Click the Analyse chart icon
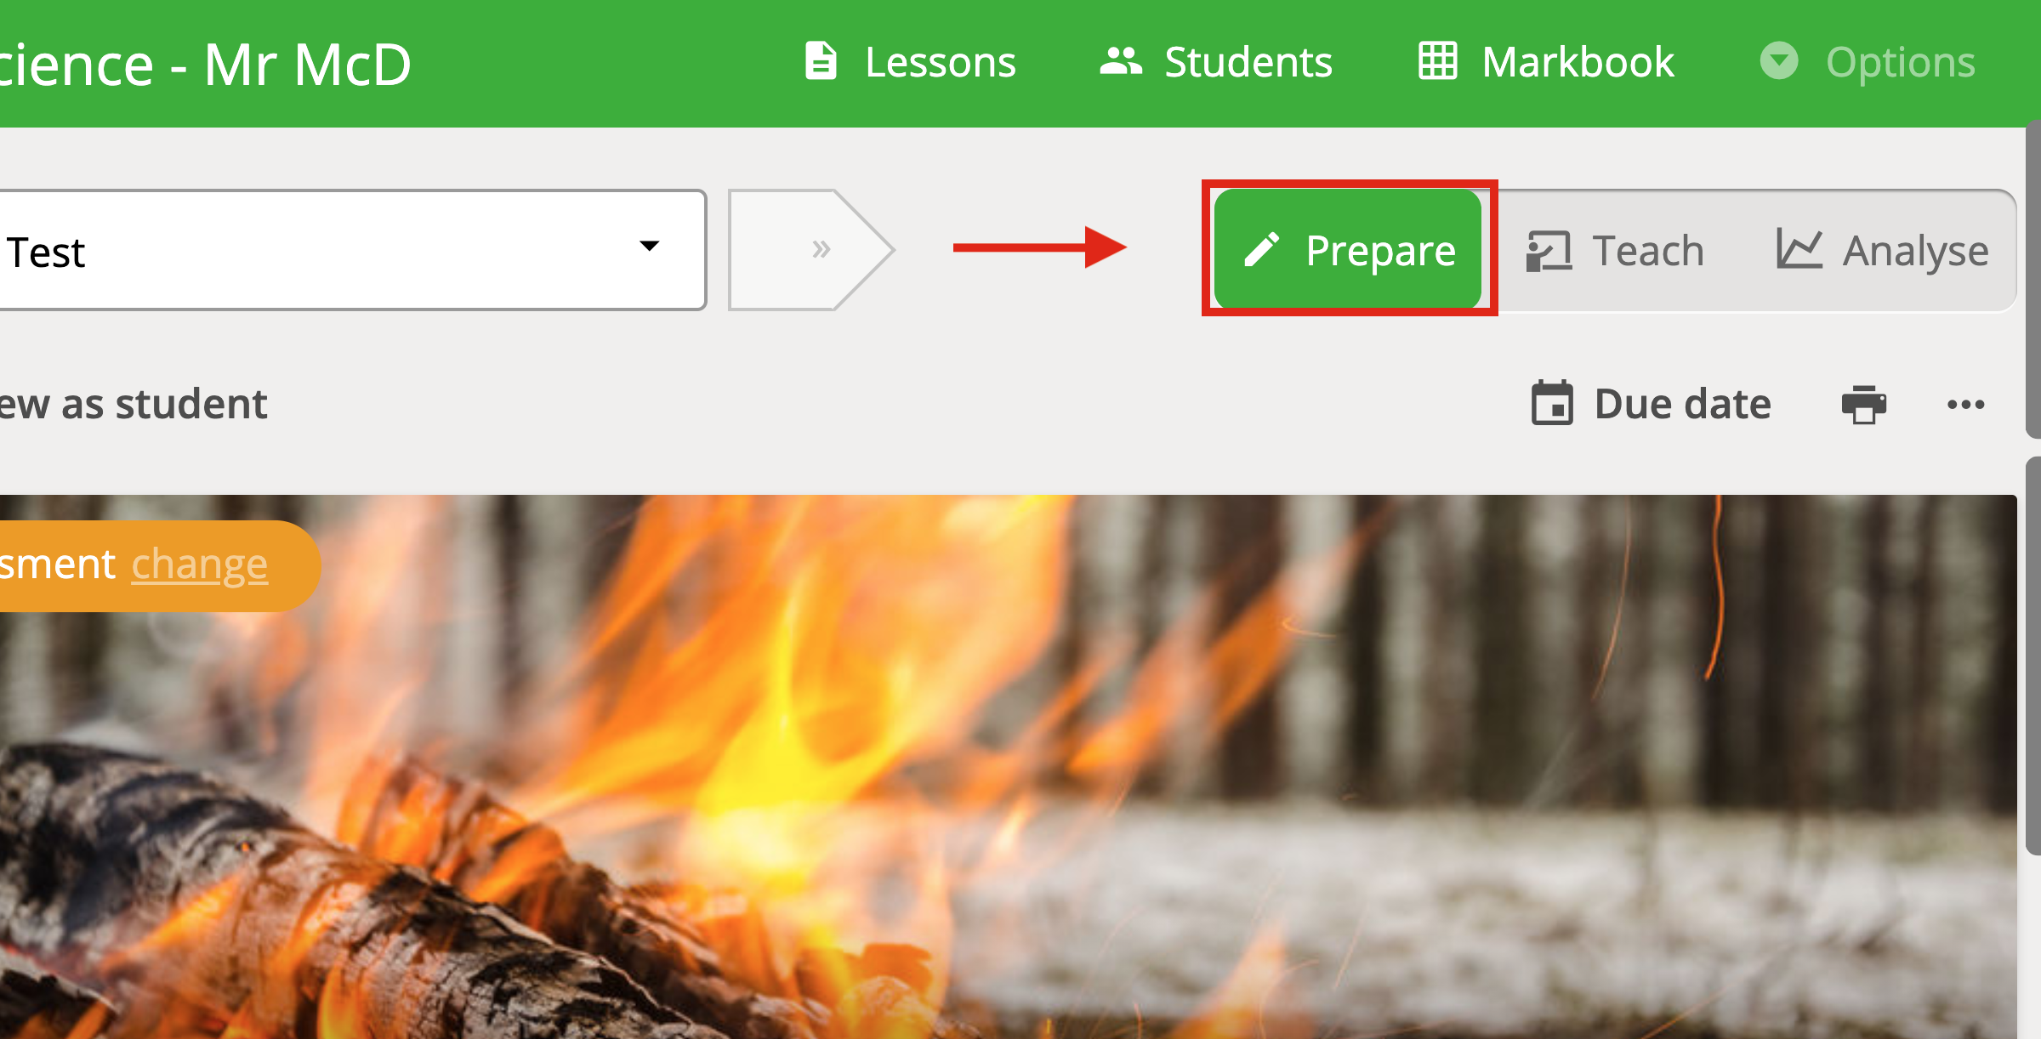The height and width of the screenshot is (1039, 2041). (x=1799, y=249)
